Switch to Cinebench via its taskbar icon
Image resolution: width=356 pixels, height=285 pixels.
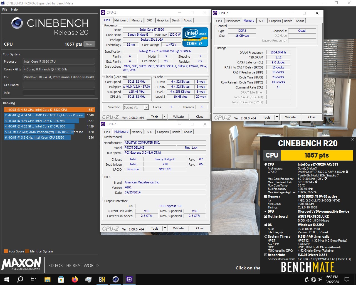click(116, 279)
